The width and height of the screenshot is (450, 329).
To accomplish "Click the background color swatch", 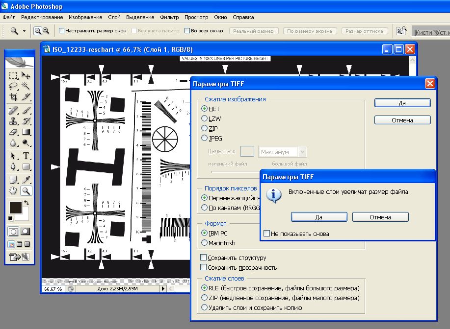I will pos(25,216).
